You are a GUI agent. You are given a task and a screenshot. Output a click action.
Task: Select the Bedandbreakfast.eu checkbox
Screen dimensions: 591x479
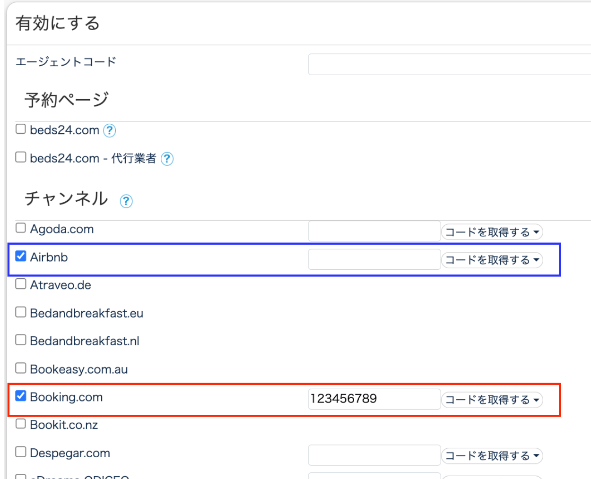[21, 312]
